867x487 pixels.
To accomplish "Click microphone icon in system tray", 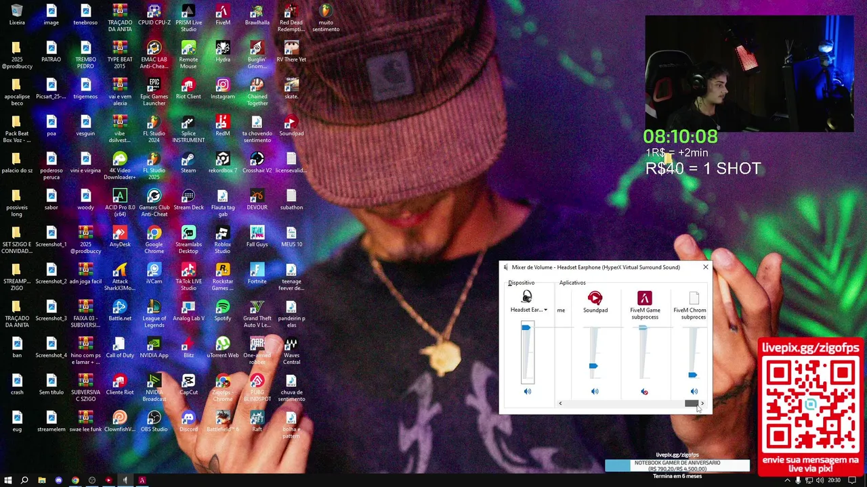I will (x=798, y=480).
